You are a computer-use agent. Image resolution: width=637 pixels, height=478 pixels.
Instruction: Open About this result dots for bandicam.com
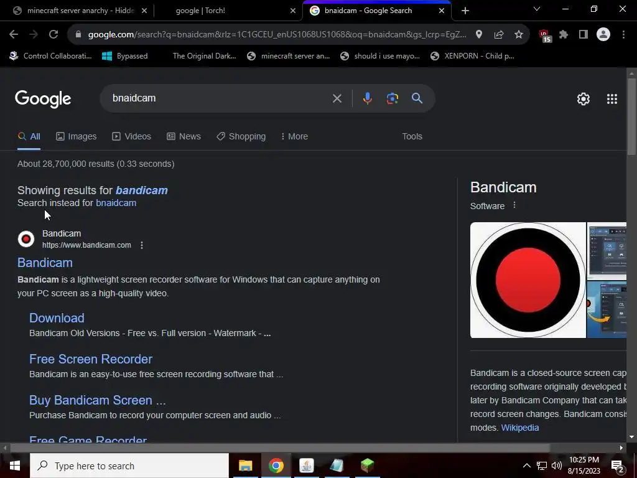point(141,245)
